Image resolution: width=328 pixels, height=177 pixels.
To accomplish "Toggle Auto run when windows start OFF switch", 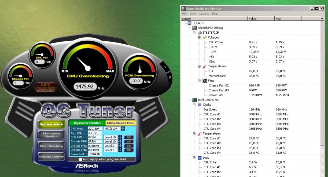I will coord(46,87).
